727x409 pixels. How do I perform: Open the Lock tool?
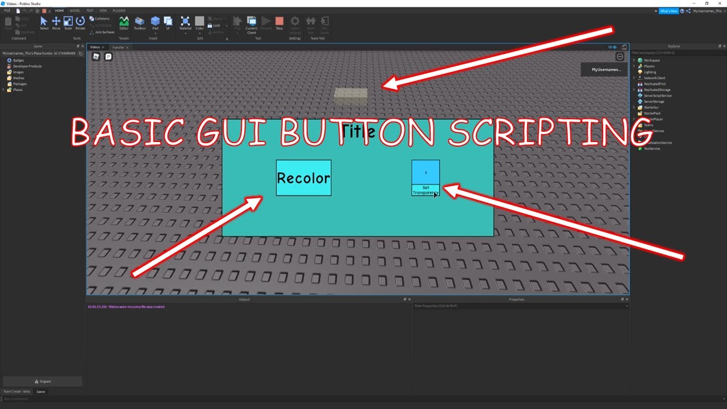(215, 25)
